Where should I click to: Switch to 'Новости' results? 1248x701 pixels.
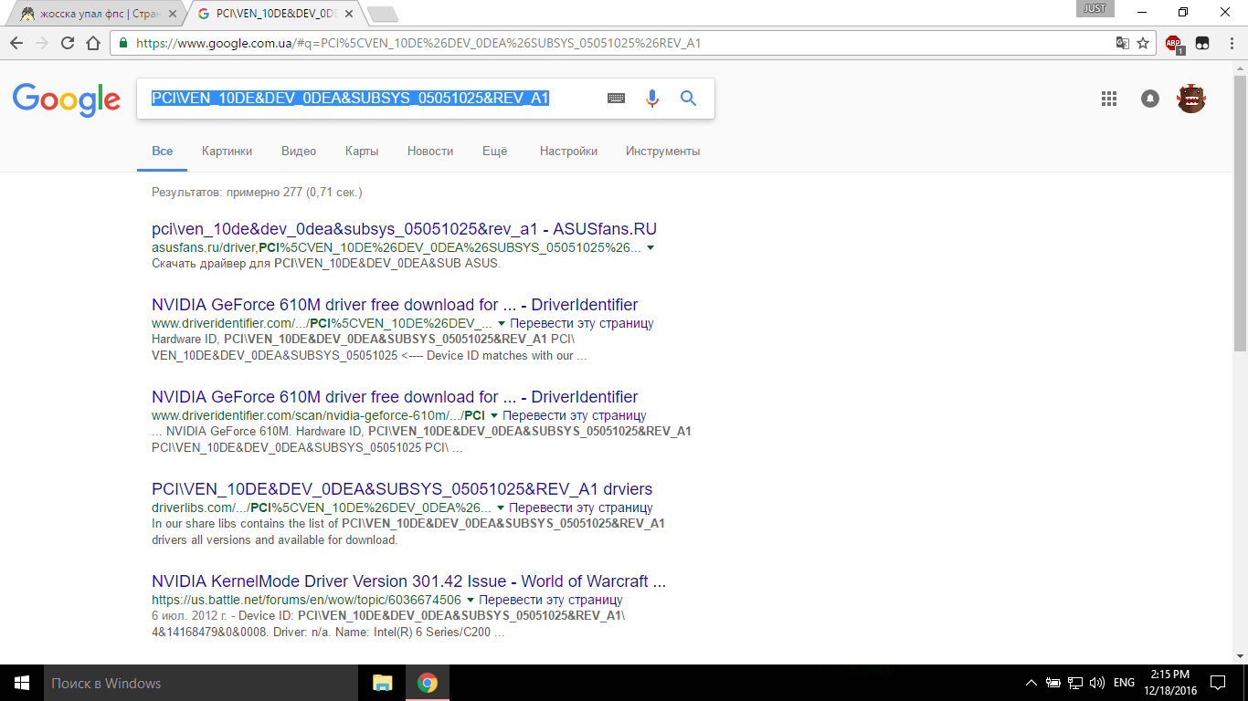pos(430,152)
